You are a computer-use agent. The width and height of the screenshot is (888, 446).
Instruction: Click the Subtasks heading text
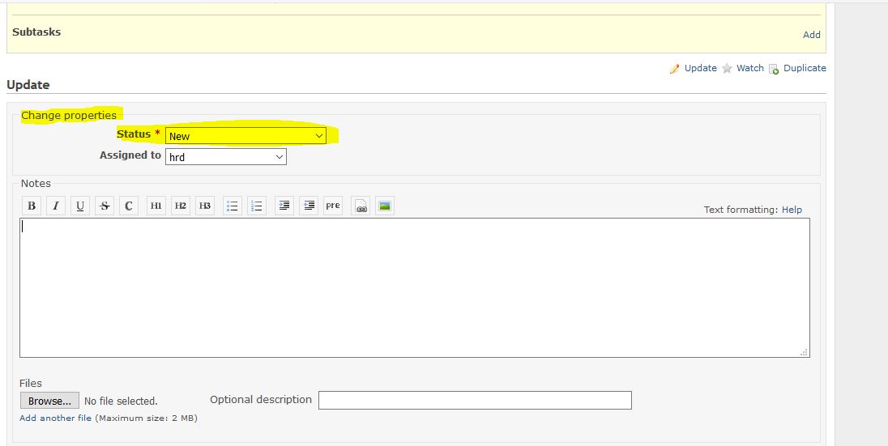click(x=36, y=32)
